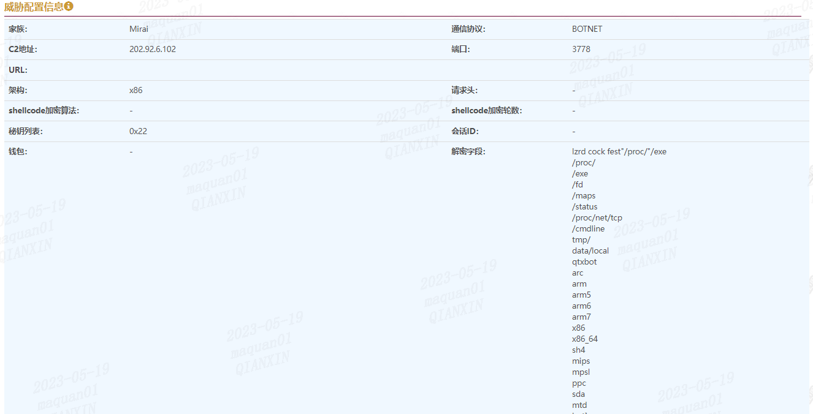Image resolution: width=813 pixels, height=414 pixels.
Task: Select the 端口 label
Action: (460, 49)
